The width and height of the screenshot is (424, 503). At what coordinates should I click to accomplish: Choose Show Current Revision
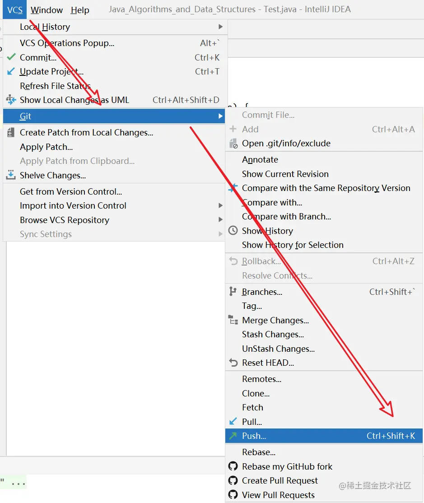click(324, 174)
